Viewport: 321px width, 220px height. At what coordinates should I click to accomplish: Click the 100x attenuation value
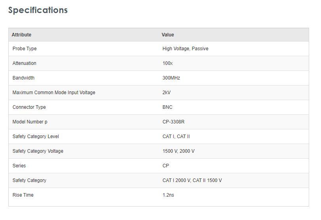point(167,63)
